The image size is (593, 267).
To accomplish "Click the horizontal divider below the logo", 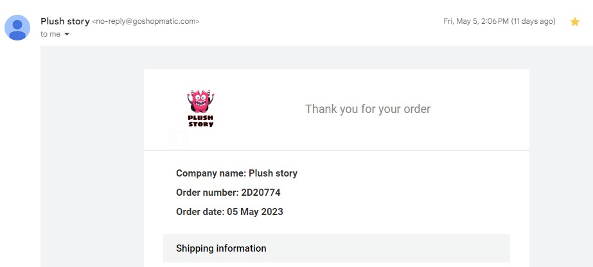I will (337, 150).
